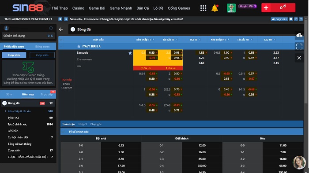
Task: Collapse the Tỷ số chính xác section
Action: point(63,132)
